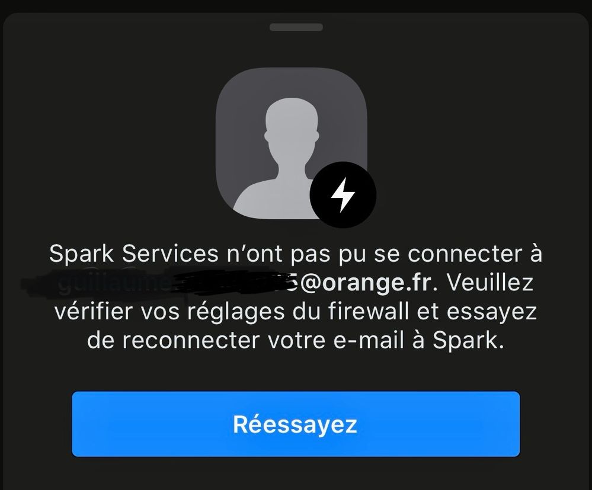Click the "n'ont pas pu se connecter" text

pos(377,254)
